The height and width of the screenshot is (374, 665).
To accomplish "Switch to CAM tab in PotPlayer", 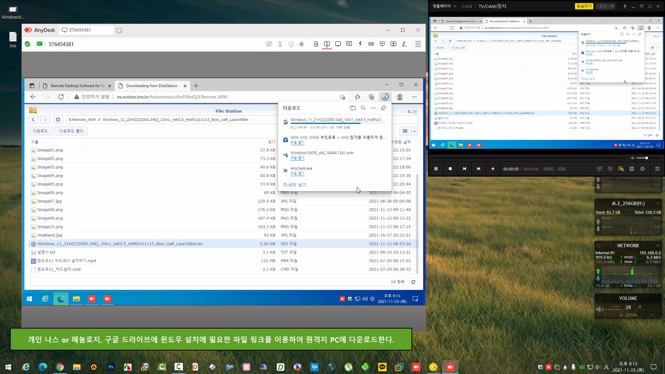I will tap(467, 6).
